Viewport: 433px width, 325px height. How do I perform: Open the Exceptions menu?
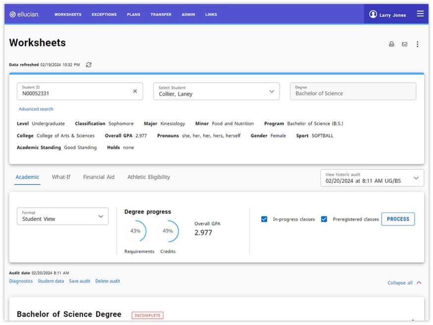pos(104,14)
